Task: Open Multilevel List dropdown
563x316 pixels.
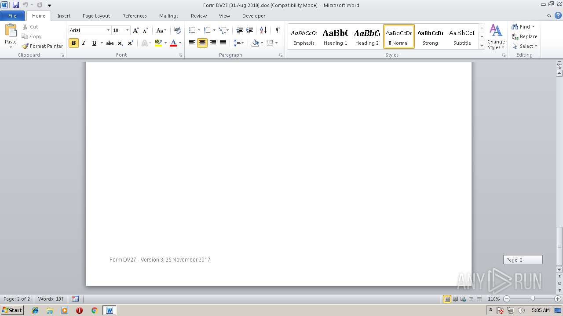Action: [x=227, y=30]
